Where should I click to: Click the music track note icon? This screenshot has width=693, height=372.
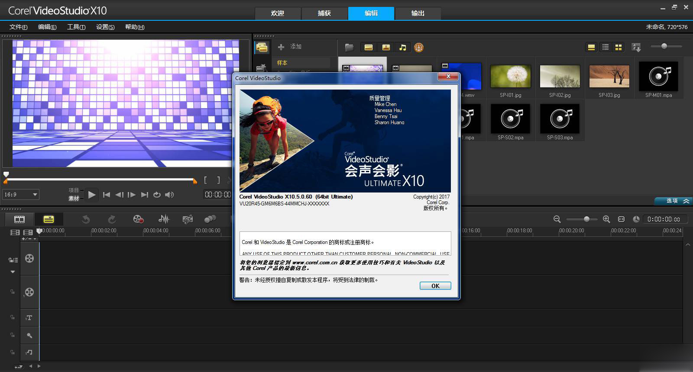tap(29, 353)
